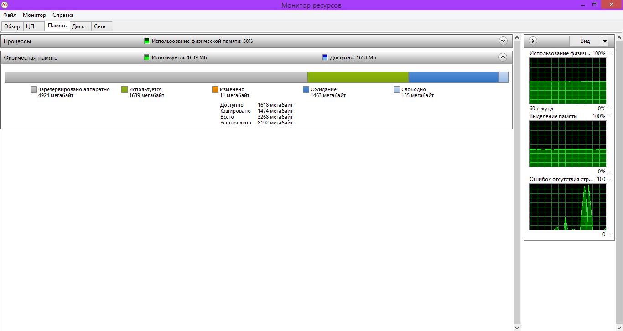Open the Файл menu
This screenshot has width=623, height=331.
click(x=10, y=15)
